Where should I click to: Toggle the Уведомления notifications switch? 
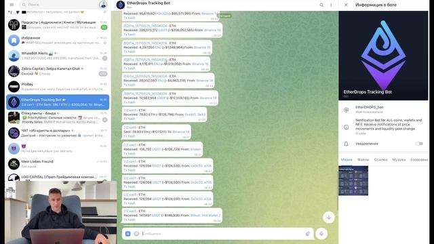click(419, 144)
